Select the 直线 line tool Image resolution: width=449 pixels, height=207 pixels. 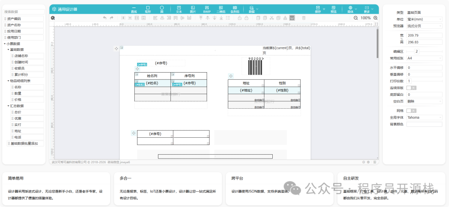click(x=134, y=9)
